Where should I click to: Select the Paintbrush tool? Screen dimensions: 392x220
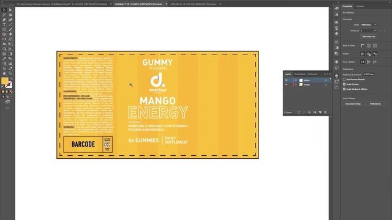(x=10, y=29)
